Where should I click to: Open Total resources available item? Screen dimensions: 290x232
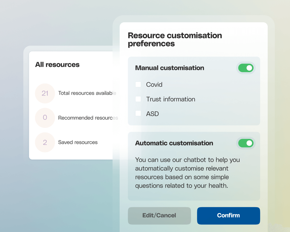[87, 93]
